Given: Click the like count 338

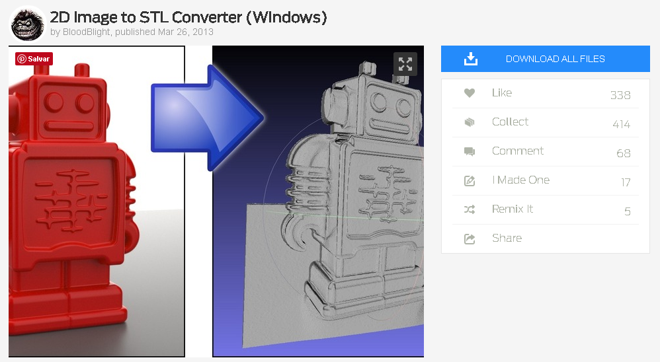Looking at the screenshot, I should point(620,95).
